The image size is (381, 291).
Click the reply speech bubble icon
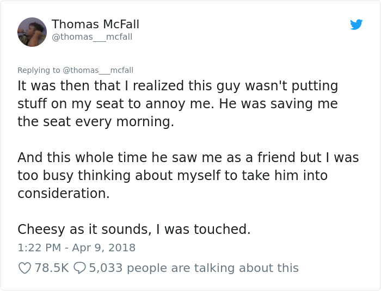pyautogui.click(x=79, y=268)
